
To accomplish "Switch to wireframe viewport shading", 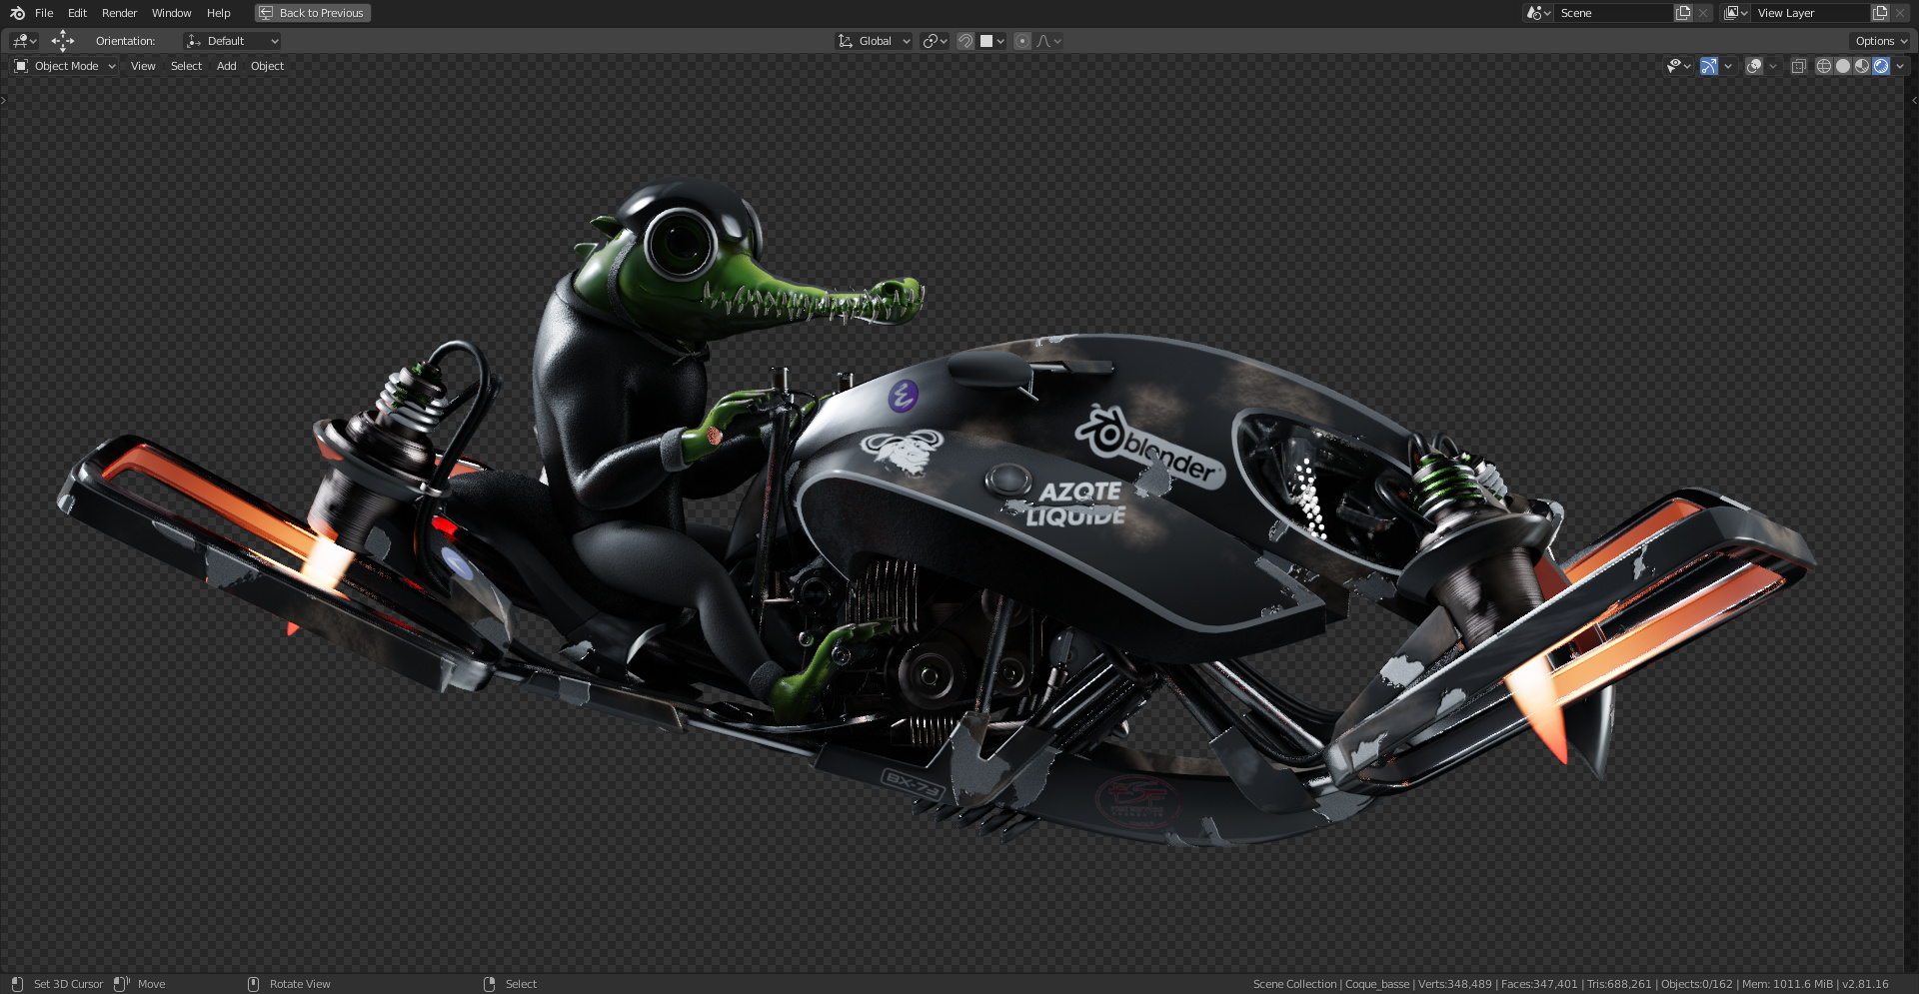I will (1824, 66).
